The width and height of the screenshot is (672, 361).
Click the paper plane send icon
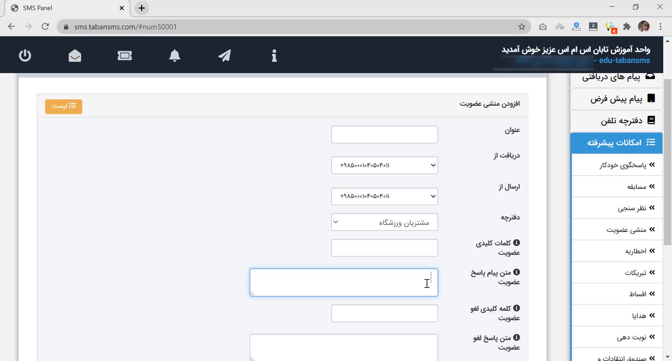tap(224, 56)
